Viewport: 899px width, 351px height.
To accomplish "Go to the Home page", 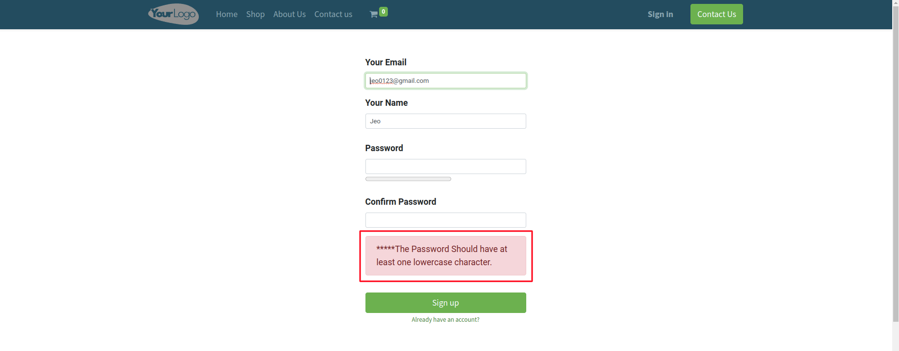I will [227, 14].
